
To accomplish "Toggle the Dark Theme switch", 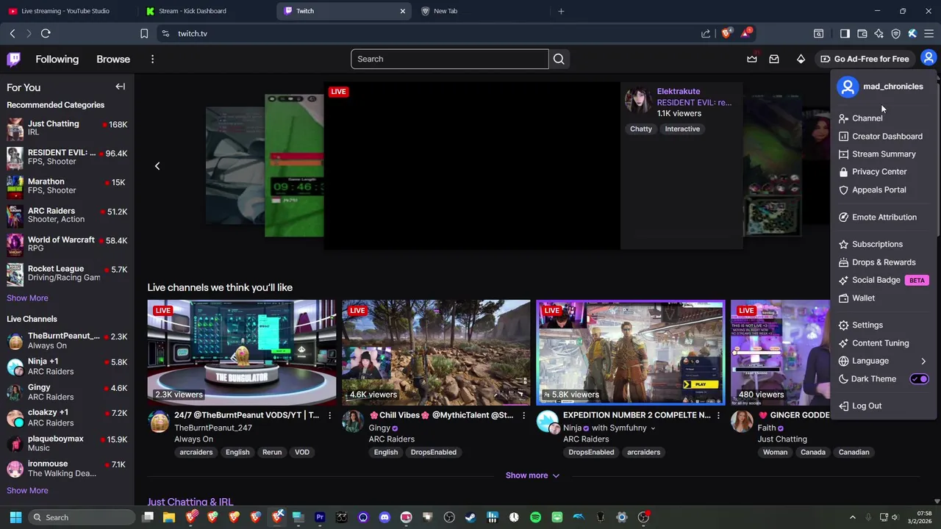I will [920, 379].
